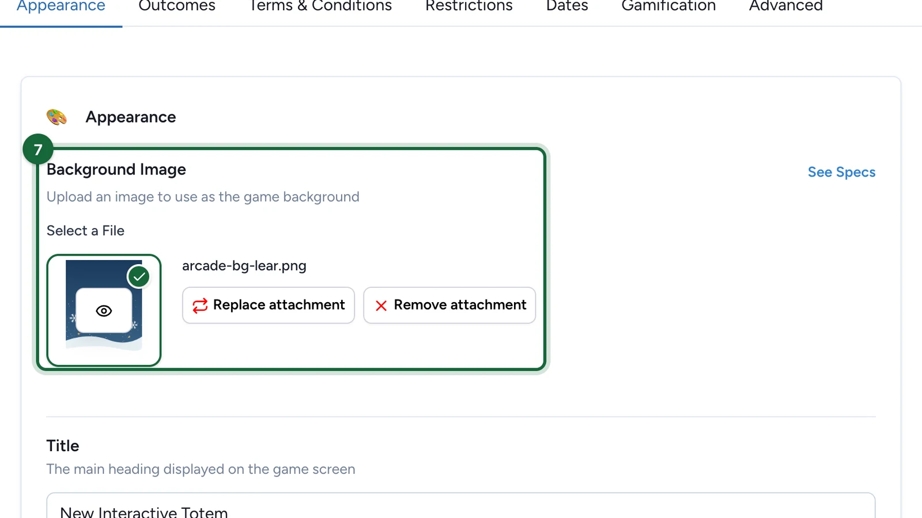Switch to the Outcomes tab
The image size is (922, 518).
point(177,7)
